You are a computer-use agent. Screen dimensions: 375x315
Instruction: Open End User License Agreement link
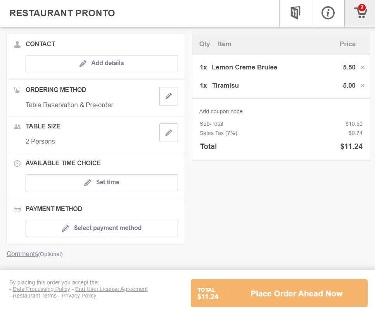pos(111,289)
